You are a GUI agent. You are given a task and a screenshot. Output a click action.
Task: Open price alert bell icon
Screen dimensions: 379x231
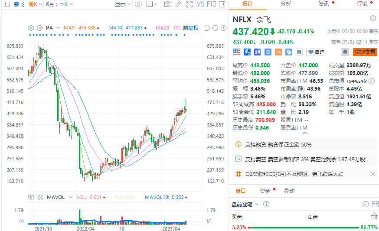tap(345, 52)
